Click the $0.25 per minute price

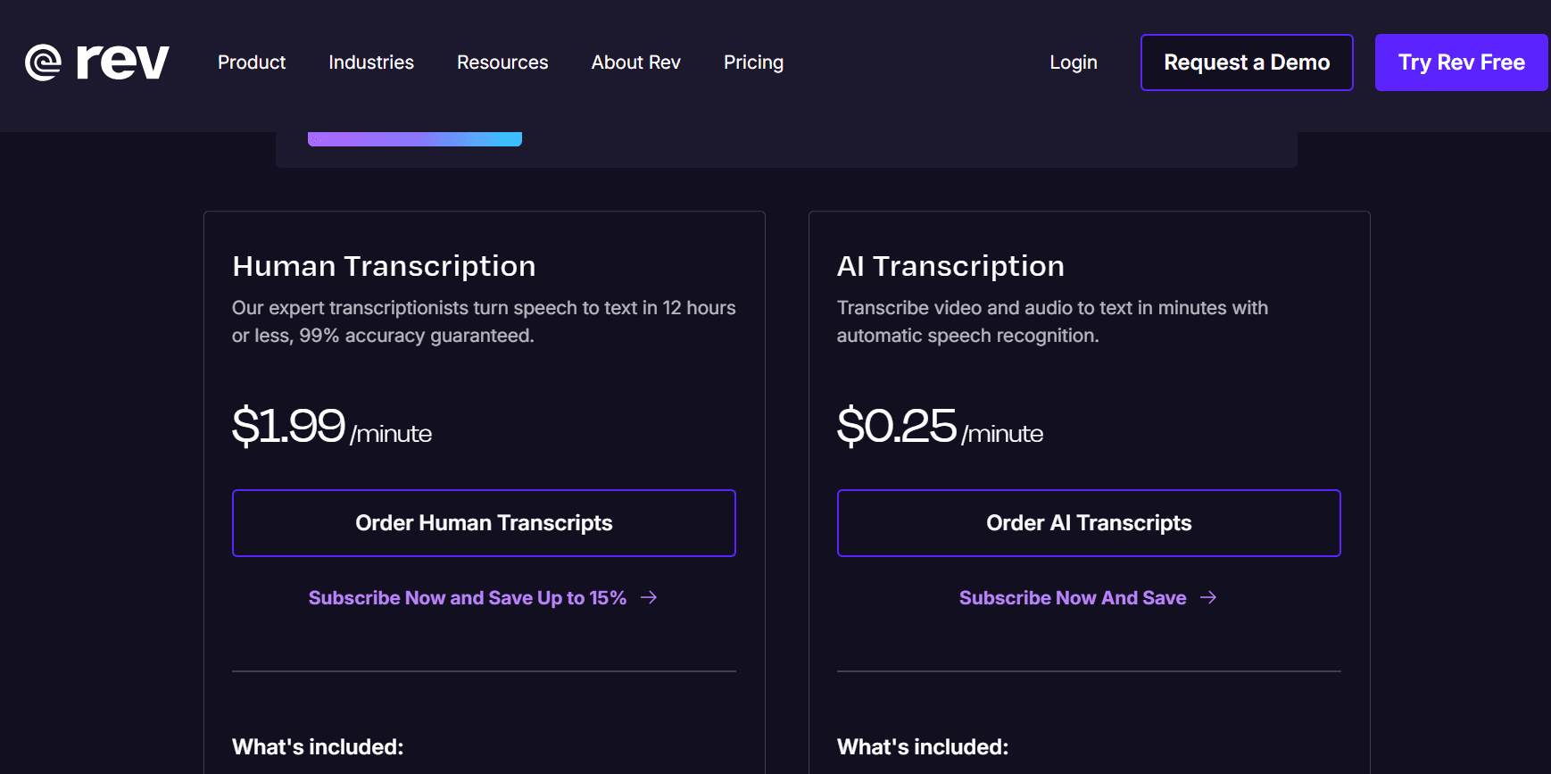click(940, 426)
